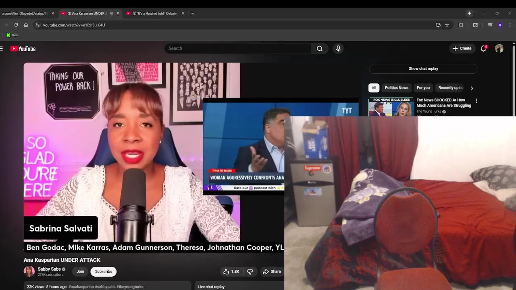Open Fox News SHOCKED video thumbnail

pos(391,107)
